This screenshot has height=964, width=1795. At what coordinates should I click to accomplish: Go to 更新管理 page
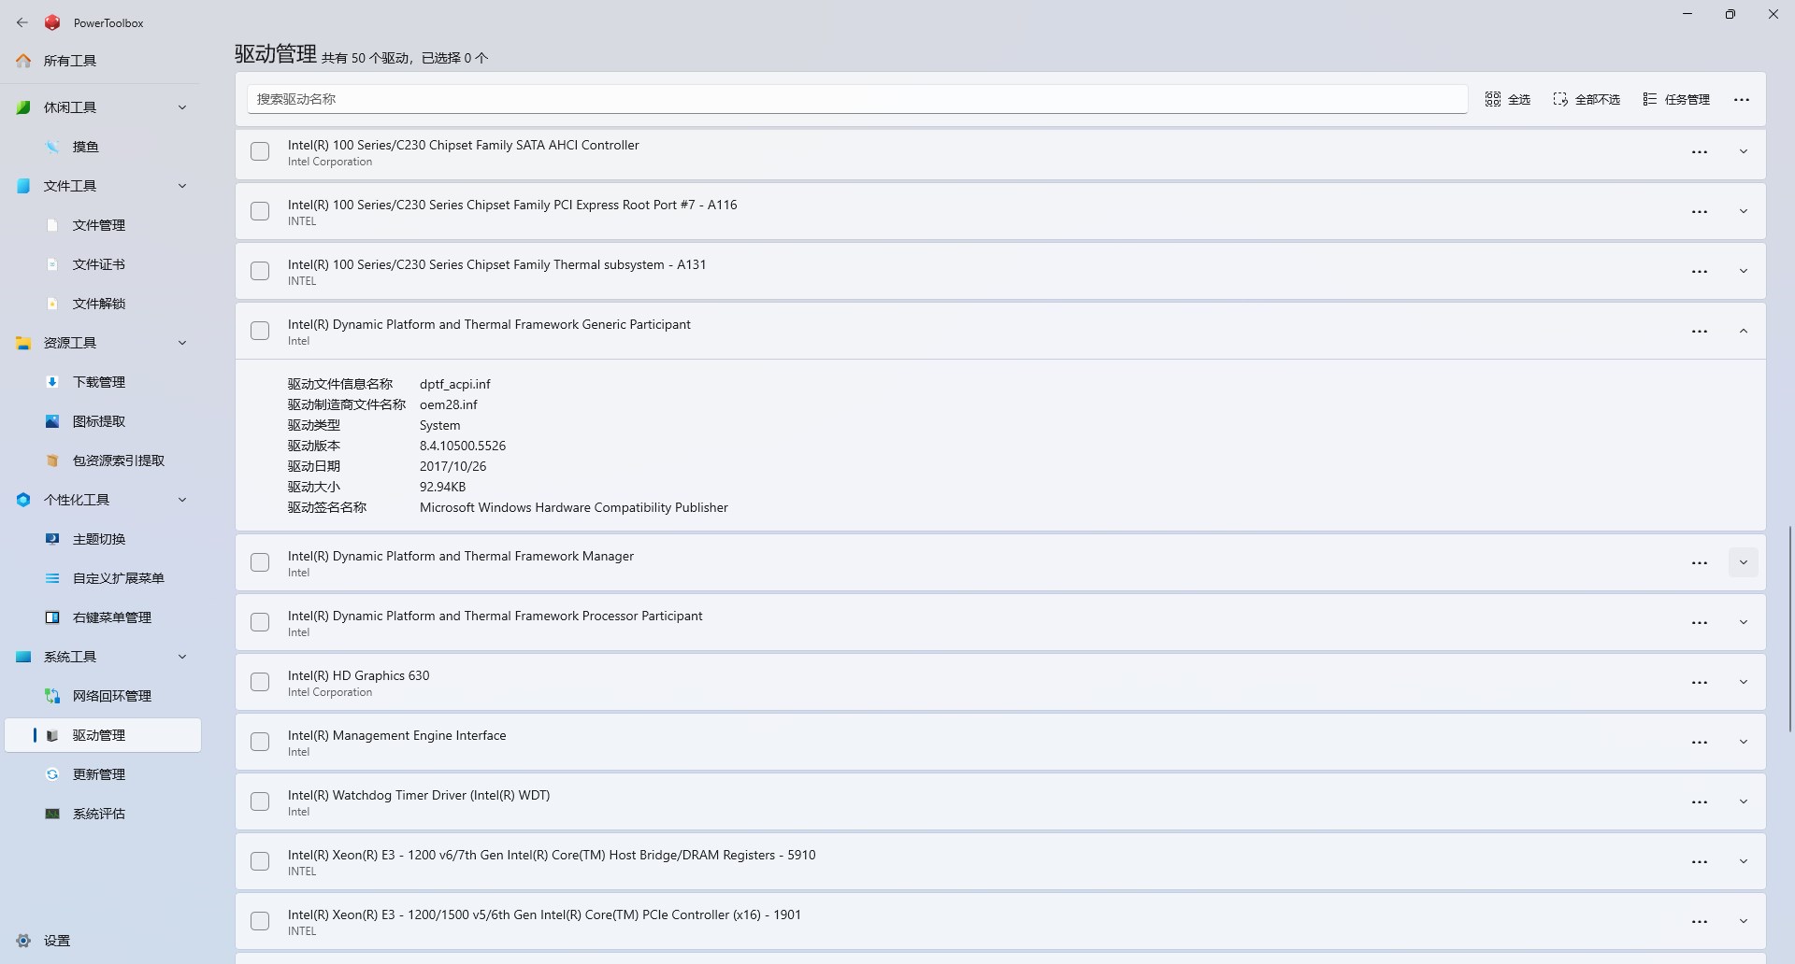(103, 774)
